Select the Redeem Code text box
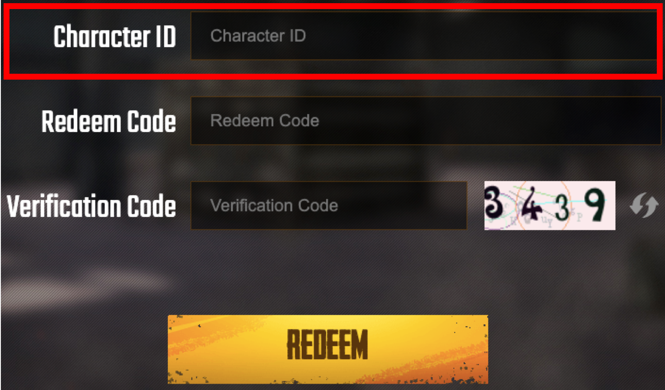This screenshot has height=390, width=665. pos(426,121)
